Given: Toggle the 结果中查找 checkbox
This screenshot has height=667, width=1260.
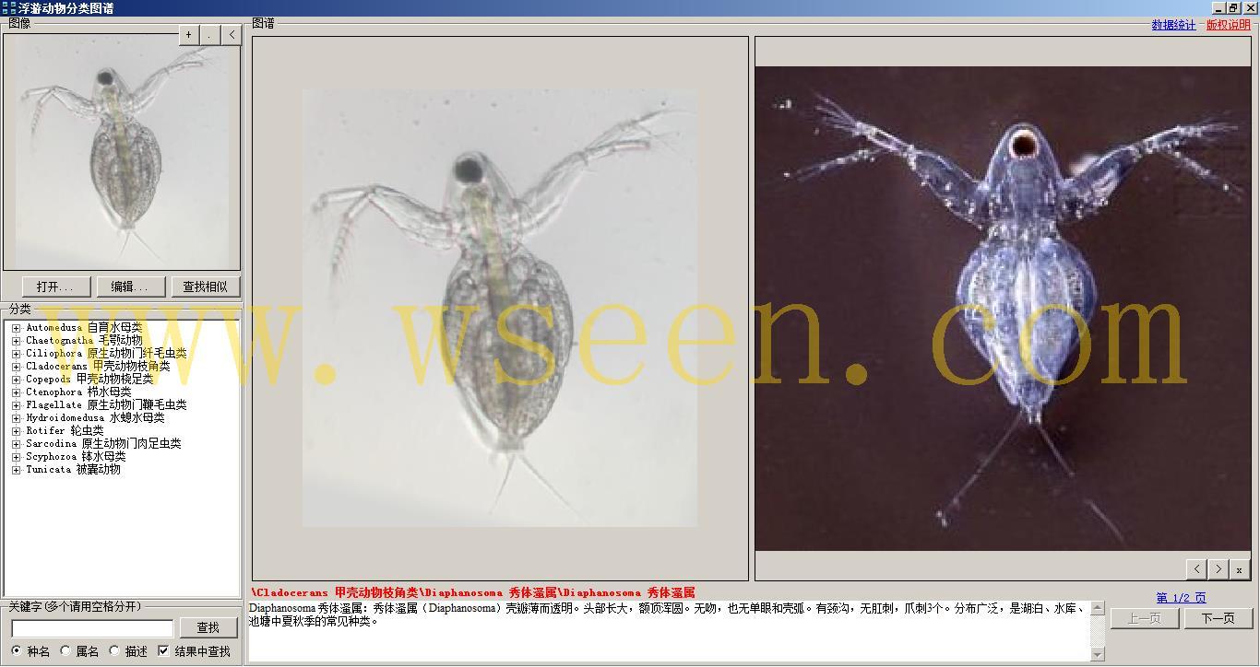Looking at the screenshot, I should pos(163,651).
